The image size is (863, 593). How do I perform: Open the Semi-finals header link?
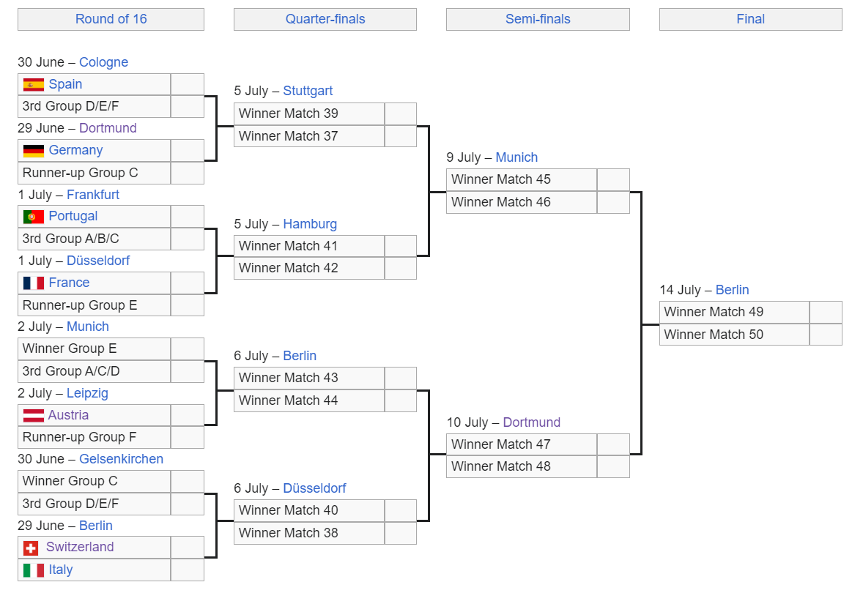538,19
